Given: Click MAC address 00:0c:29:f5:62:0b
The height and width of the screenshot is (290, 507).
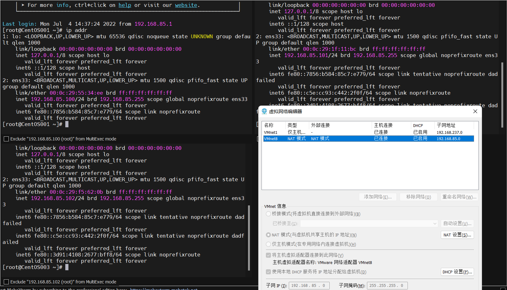Looking at the screenshot, I should pyautogui.click(x=76, y=192).
